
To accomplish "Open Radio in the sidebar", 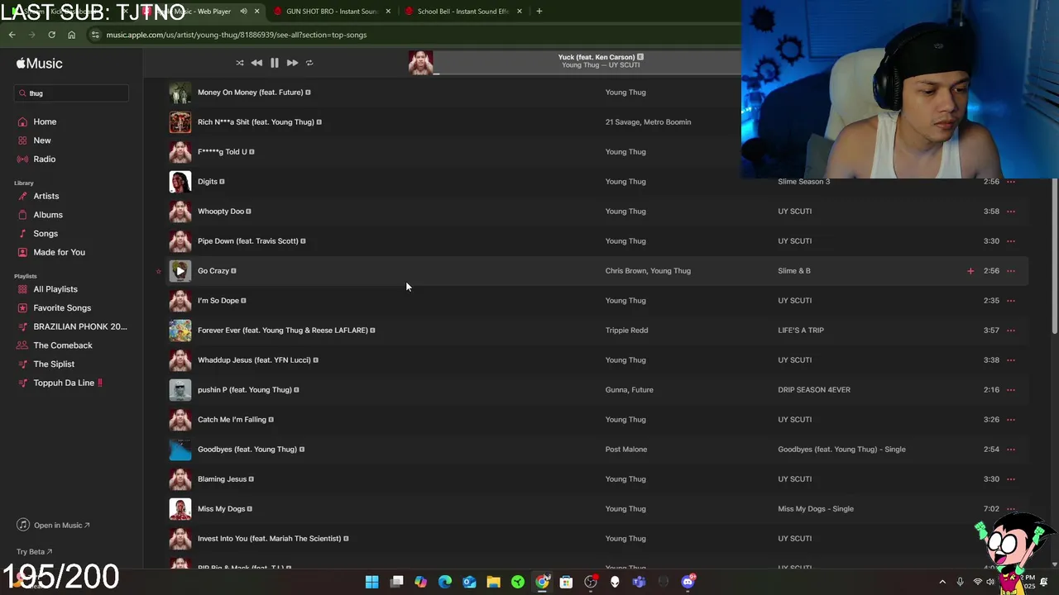I will click(x=45, y=159).
